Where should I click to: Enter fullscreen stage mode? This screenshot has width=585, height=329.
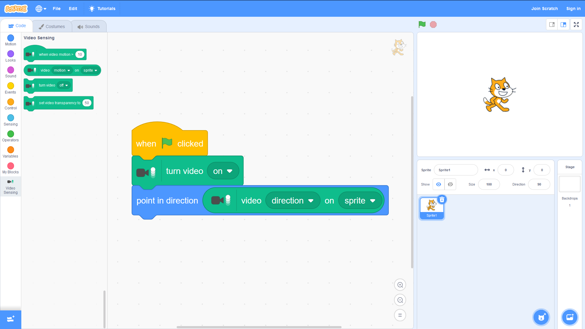576,24
